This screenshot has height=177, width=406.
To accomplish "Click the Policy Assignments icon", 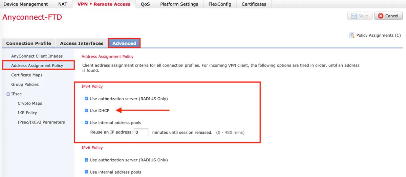I will (x=352, y=35).
